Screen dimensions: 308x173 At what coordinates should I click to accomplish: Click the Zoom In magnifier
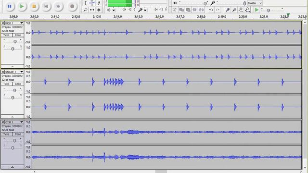(x=228, y=10)
